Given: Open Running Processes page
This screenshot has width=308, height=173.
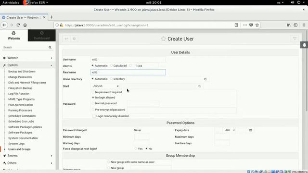Looking at the screenshot, I should [20, 111].
